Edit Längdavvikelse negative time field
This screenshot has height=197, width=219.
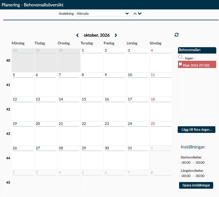coord(186,176)
